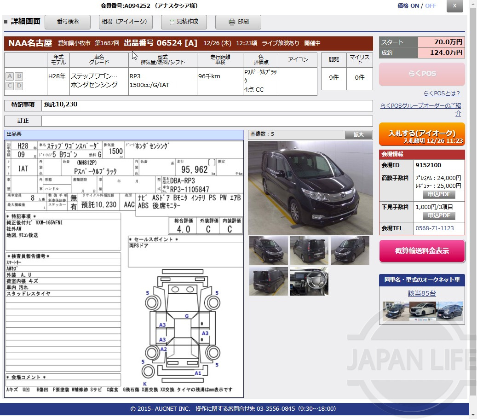Image resolution: width=477 pixels, height=419 pixels.
Task: Click inside the 訂正 input field
Action: [207, 121]
